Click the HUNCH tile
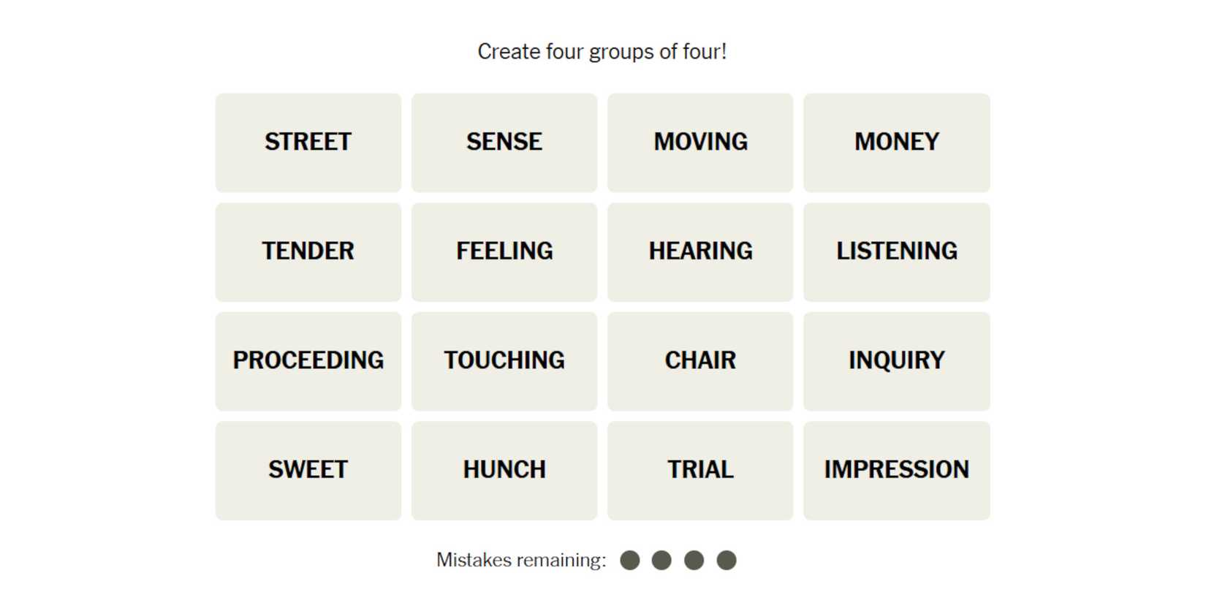The width and height of the screenshot is (1206, 603). (x=504, y=470)
